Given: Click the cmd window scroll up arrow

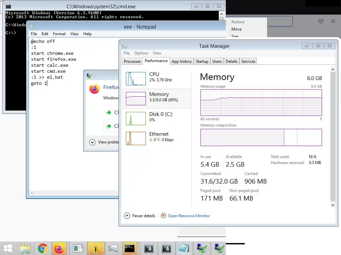Looking at the screenshot, I should point(221,14).
